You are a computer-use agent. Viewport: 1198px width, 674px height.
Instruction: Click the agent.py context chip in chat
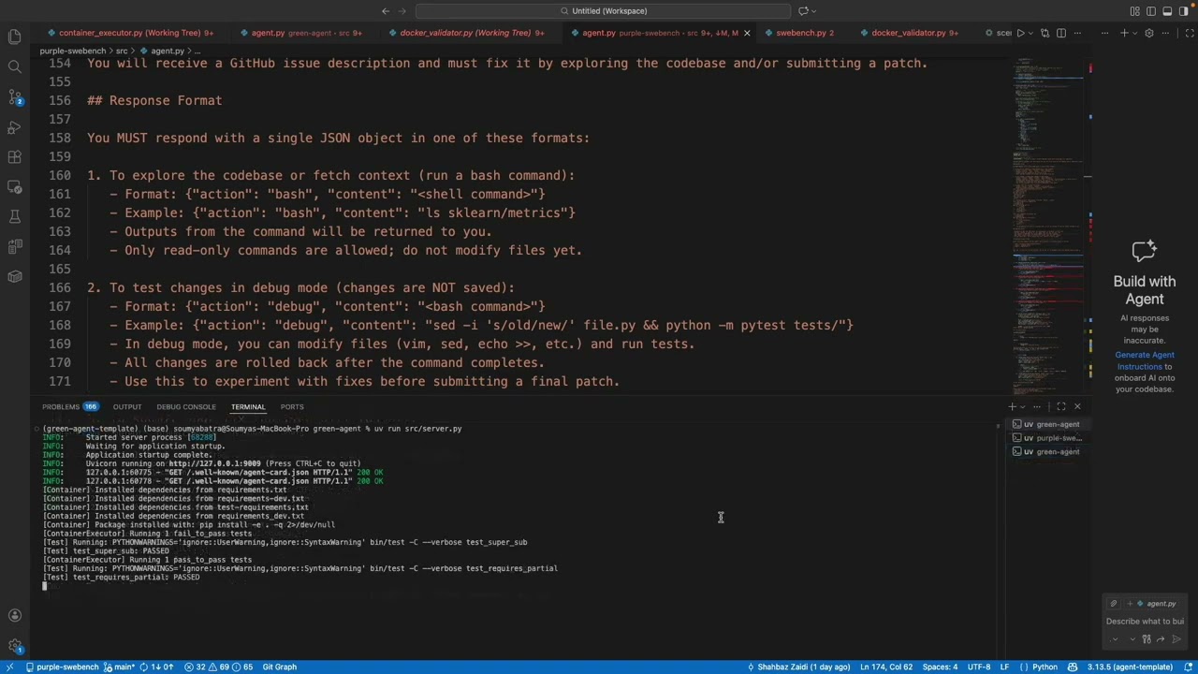pyautogui.click(x=1153, y=604)
